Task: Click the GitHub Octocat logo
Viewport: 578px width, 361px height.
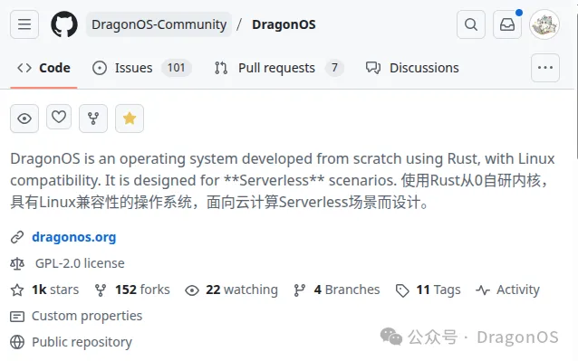Action: (64, 24)
